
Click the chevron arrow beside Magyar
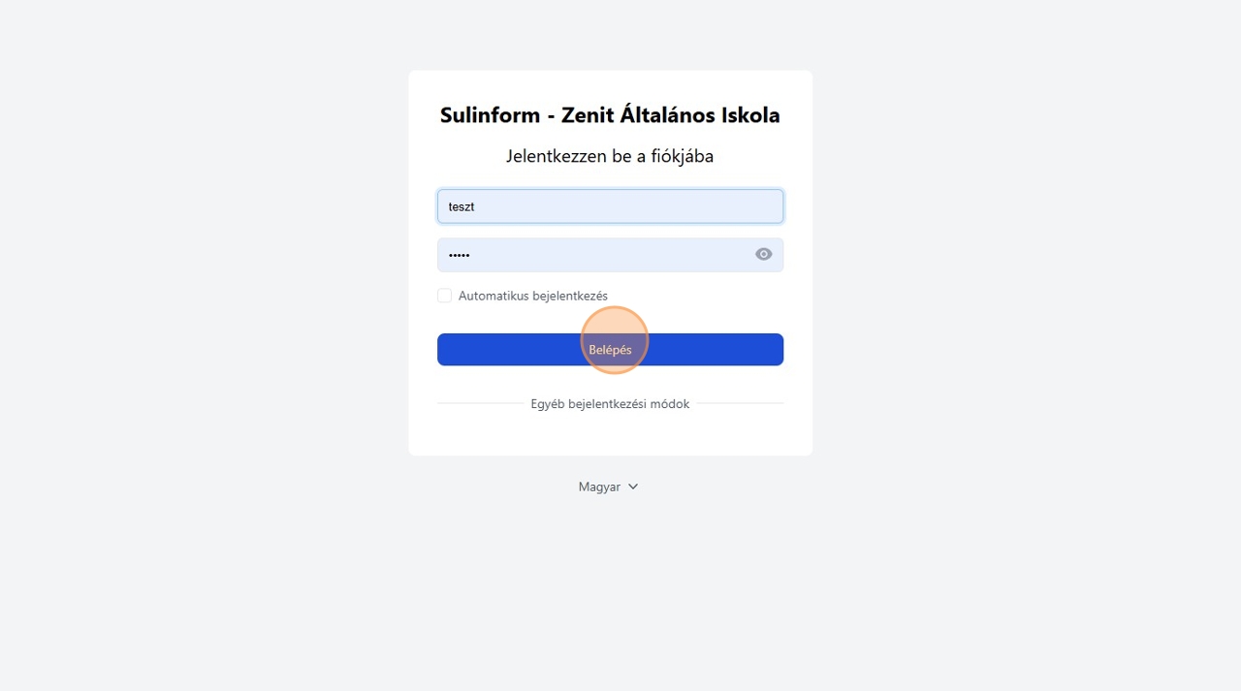633,487
